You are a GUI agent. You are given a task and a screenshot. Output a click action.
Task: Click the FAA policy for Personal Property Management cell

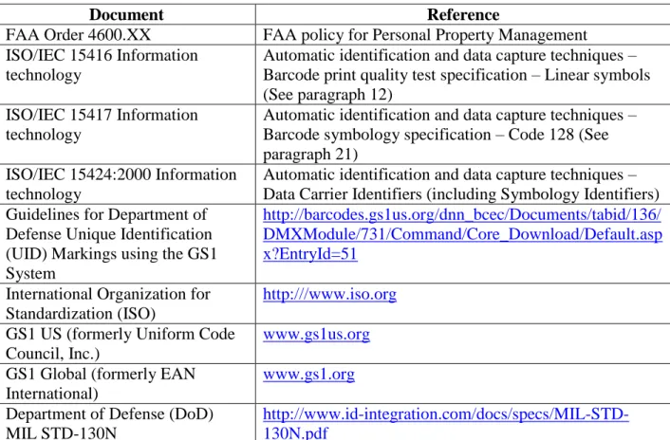click(463, 34)
